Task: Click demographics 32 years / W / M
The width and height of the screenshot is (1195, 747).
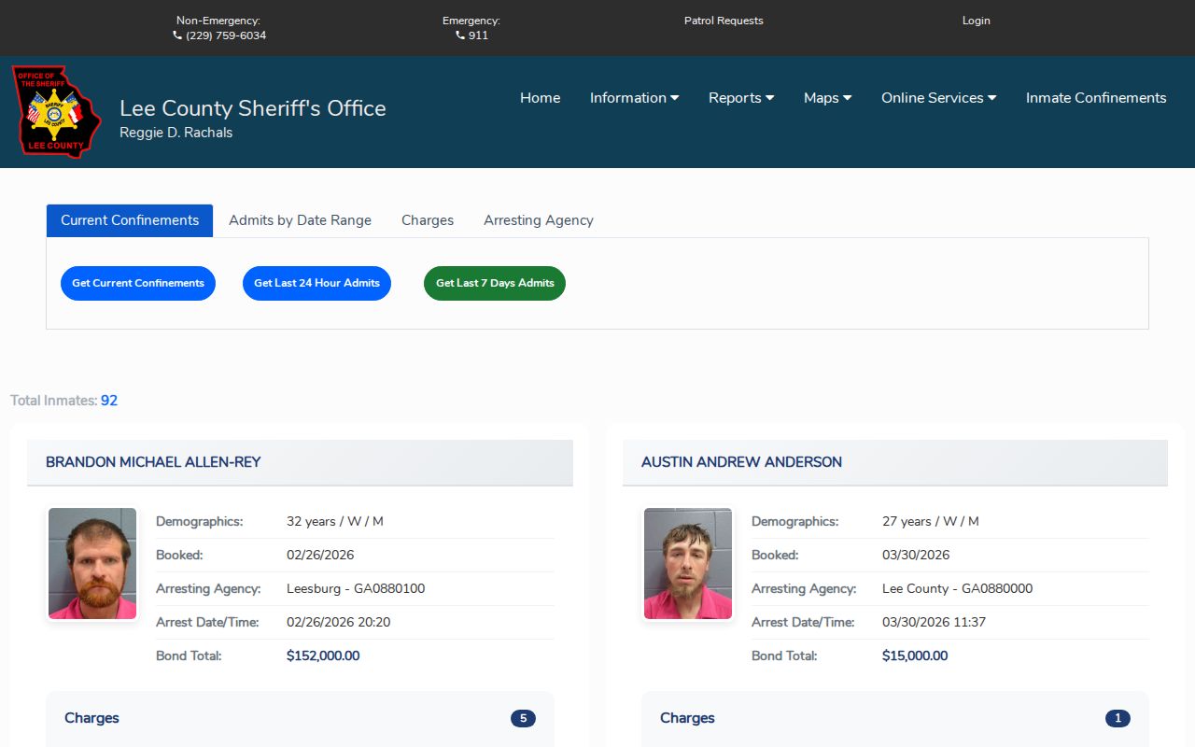Action: pos(335,521)
